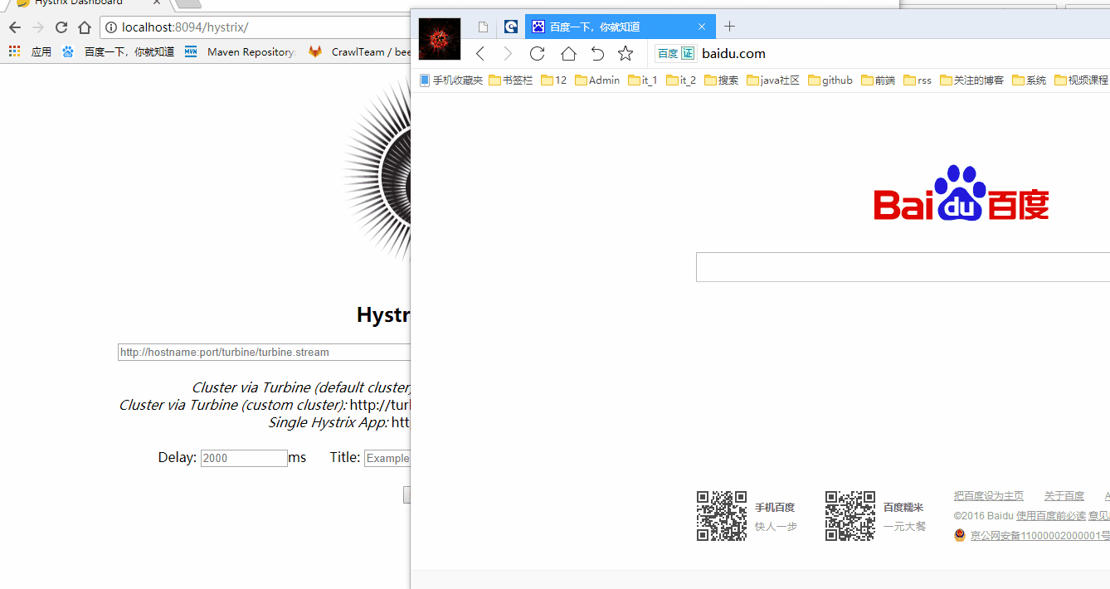Screen dimensions: 1110x589
Task: Open the 搜索 bookmark folder
Action: click(721, 80)
